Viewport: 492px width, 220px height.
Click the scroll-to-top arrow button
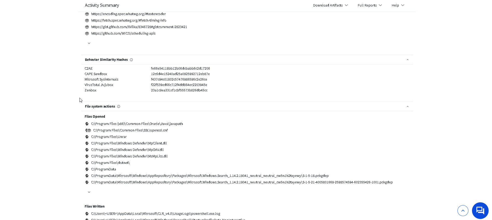click(x=463, y=211)
